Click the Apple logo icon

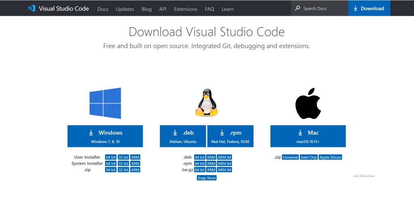[x=308, y=104]
